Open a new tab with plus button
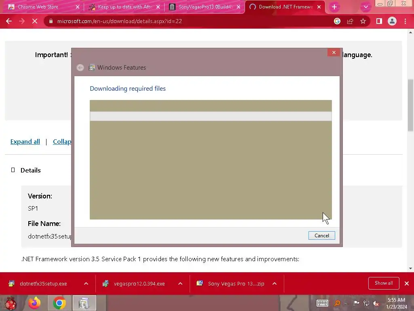414x311 pixels. click(334, 7)
